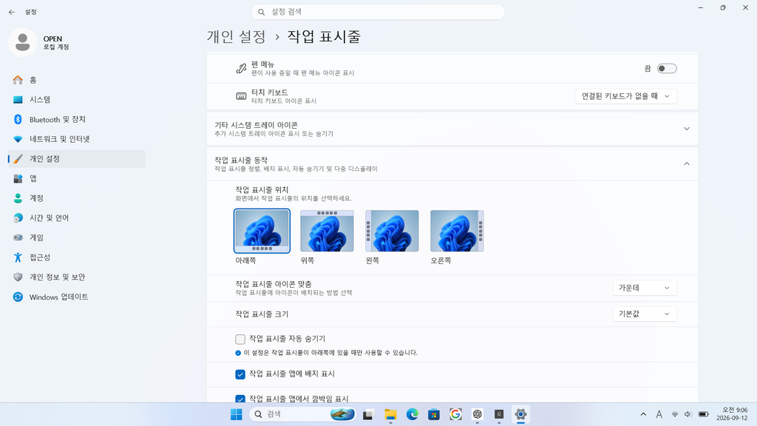Select 왼쪽 taskbar position thumbnail
Viewport: 757px width, 426px height.
[x=392, y=231]
